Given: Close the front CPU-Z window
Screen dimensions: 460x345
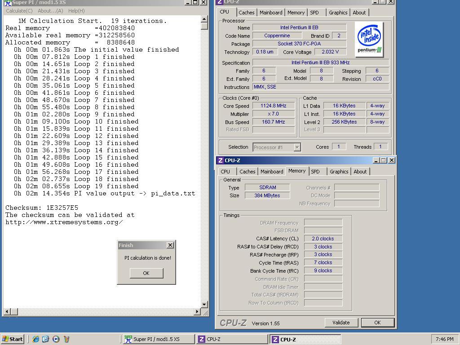Looking at the screenshot, I should coord(391,160).
